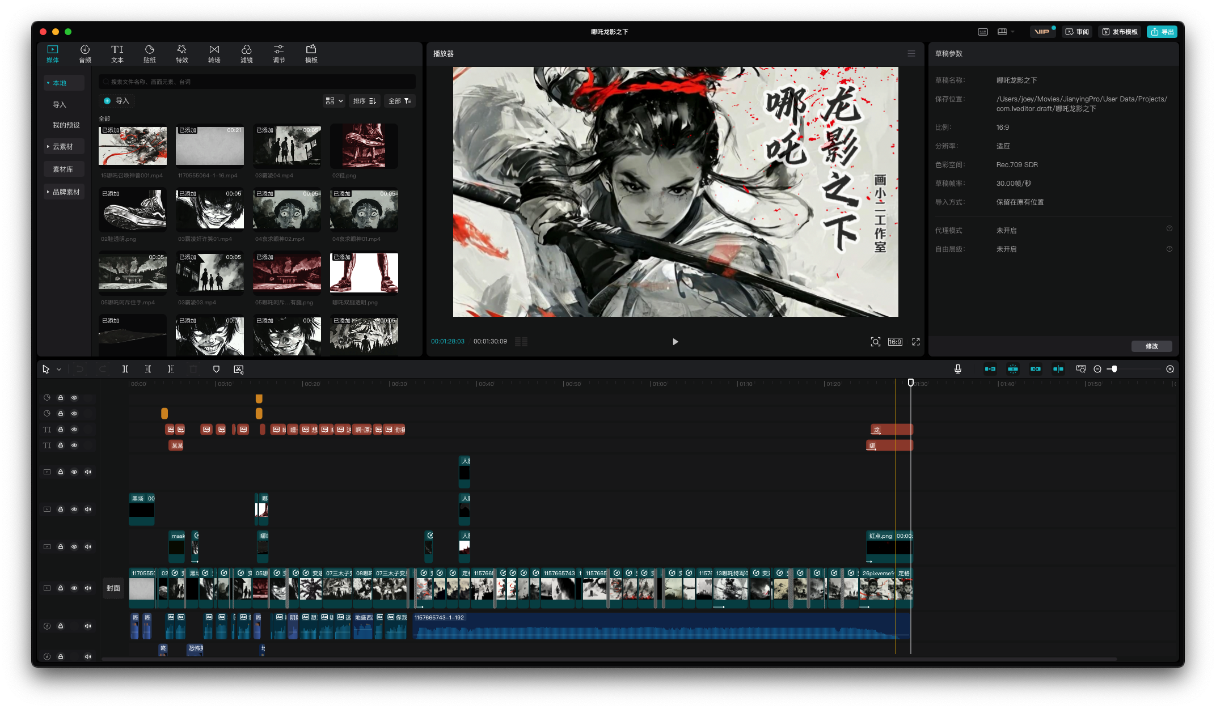Hide the track containing 黑场 clip
The width and height of the screenshot is (1216, 709).
pyautogui.click(x=74, y=509)
